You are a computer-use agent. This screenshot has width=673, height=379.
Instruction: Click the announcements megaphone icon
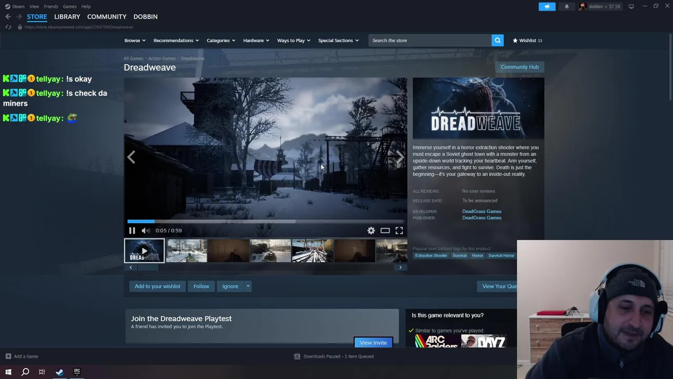pos(547,6)
